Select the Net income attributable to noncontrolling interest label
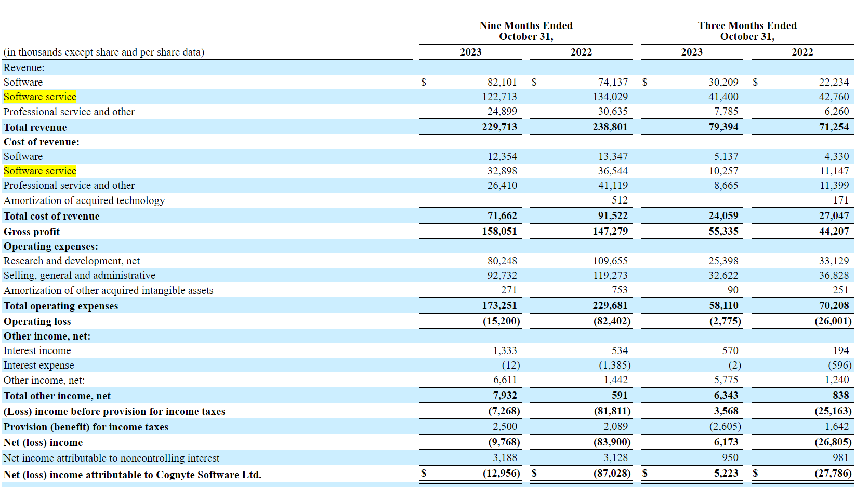 [x=111, y=458]
